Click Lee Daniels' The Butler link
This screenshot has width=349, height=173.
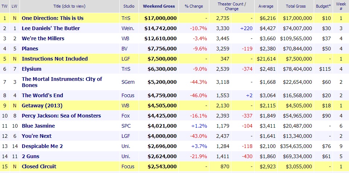tap(51, 28)
